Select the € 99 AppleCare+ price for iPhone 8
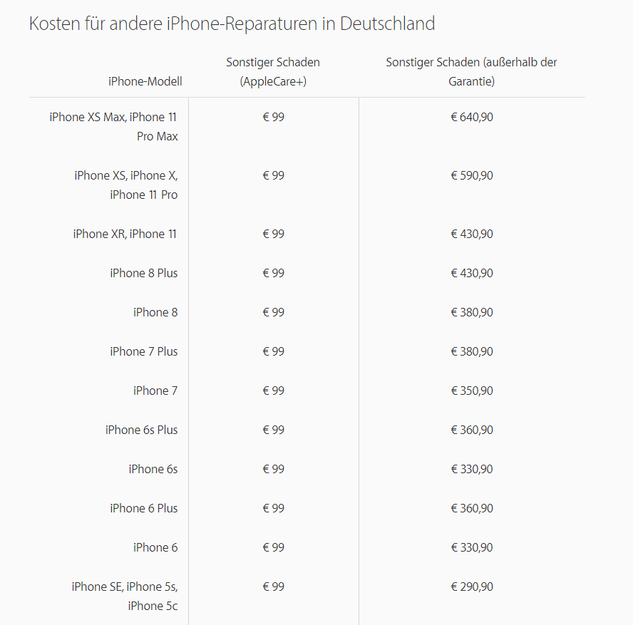Viewport: 633px width, 625px height. 273,312
